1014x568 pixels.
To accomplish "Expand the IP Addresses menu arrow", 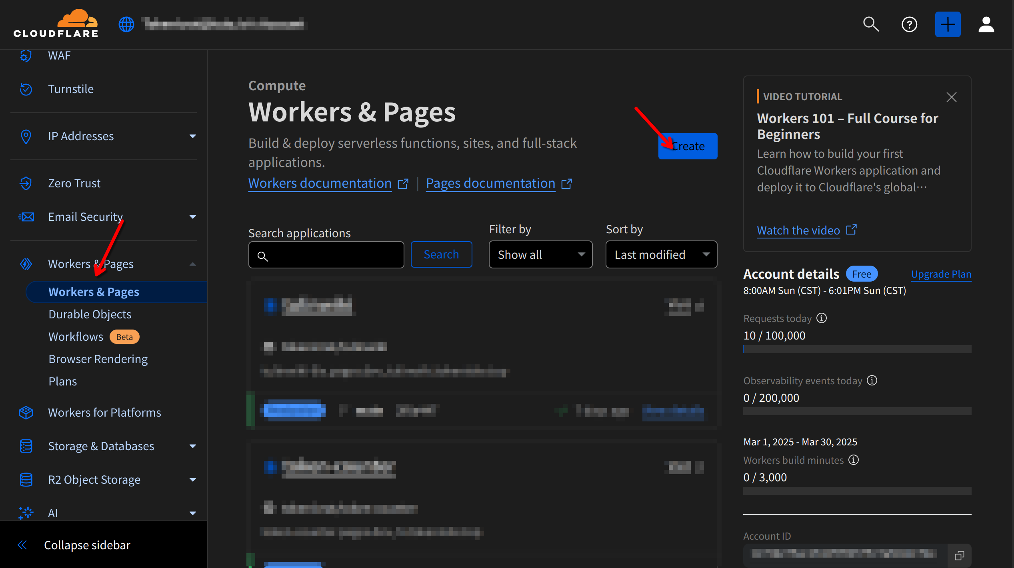I will 193,136.
